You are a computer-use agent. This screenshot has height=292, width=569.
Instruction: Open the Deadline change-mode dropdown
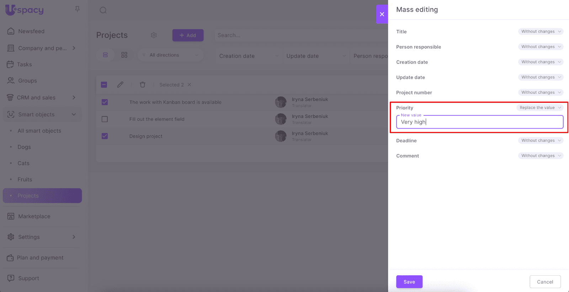[541, 141]
